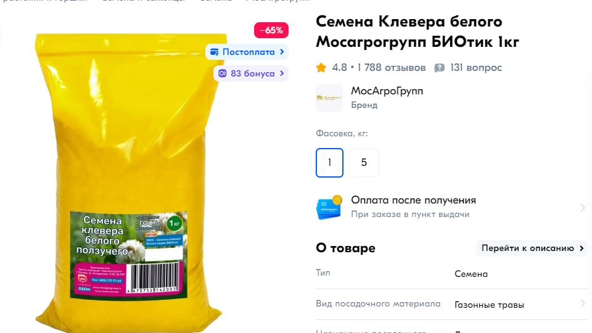Select packaging option 5 kg
This screenshot has width=592, height=333.
point(364,163)
